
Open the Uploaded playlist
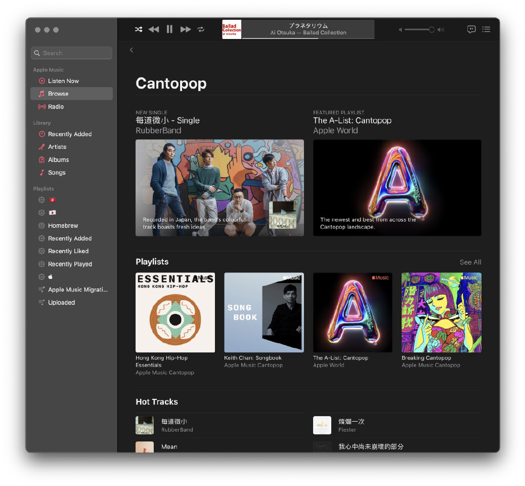pyautogui.click(x=61, y=303)
